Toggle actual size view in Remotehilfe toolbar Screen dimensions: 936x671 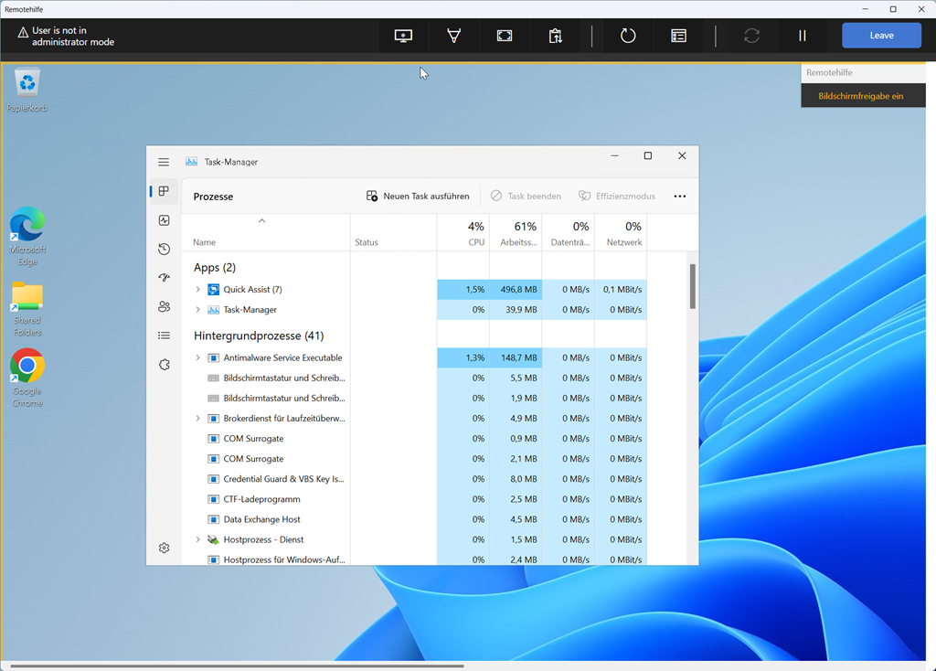coord(505,36)
